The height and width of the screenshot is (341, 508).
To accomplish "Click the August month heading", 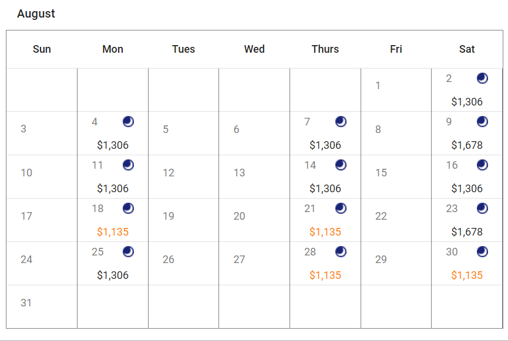I will click(36, 14).
